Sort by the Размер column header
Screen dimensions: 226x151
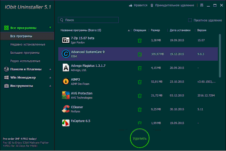click(x=155, y=30)
